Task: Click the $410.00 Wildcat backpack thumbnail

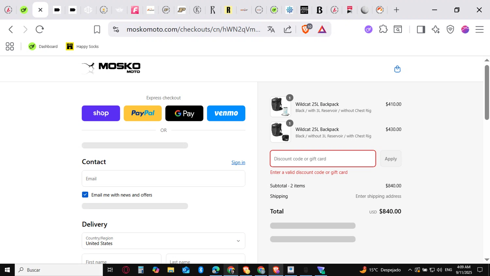Action: pos(280,107)
